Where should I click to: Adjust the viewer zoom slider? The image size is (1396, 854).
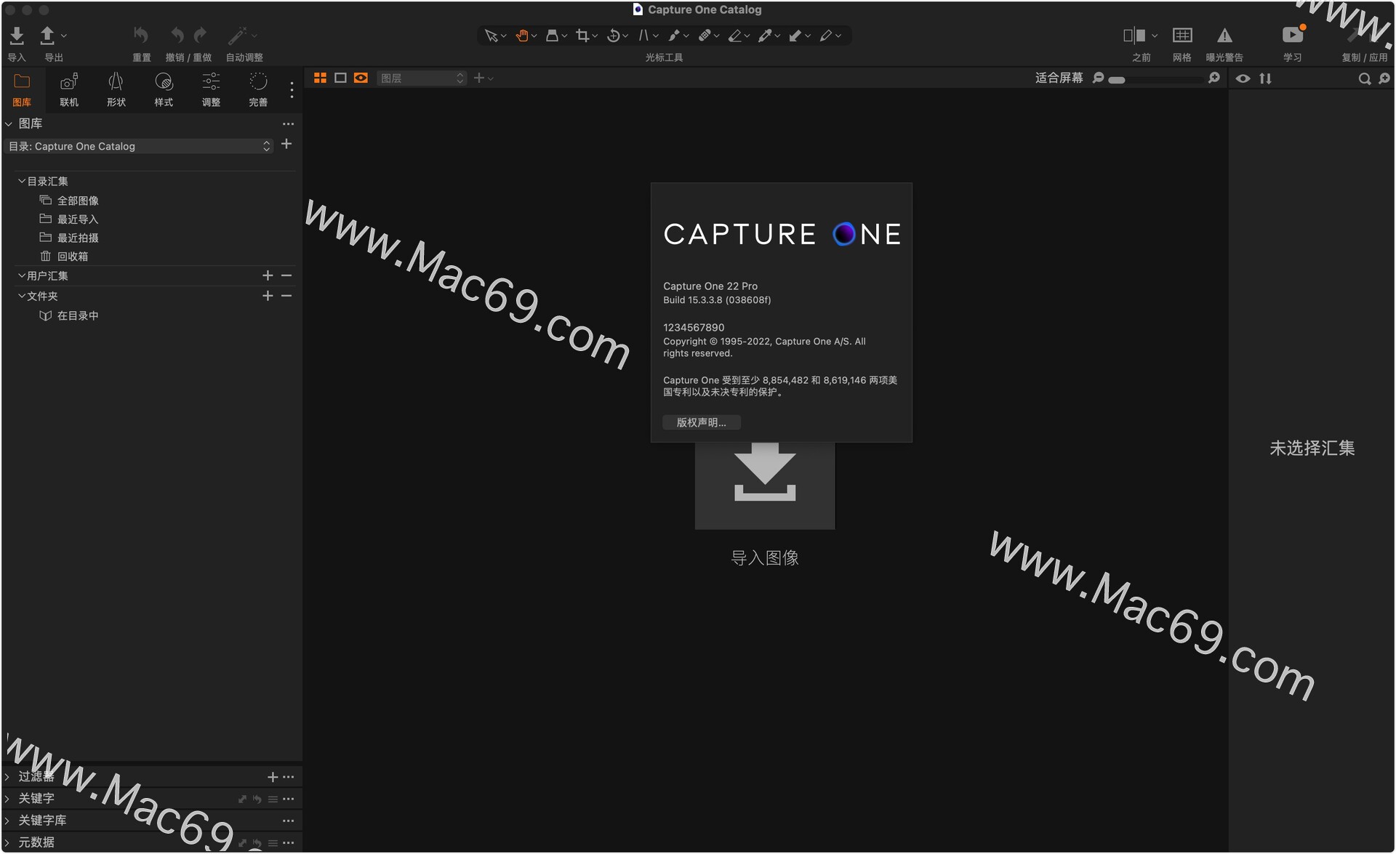1118,79
